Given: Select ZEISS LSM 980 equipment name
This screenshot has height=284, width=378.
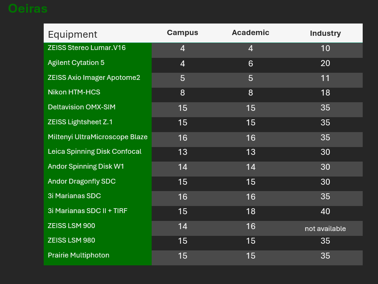Looking at the screenshot, I should tap(71, 240).
